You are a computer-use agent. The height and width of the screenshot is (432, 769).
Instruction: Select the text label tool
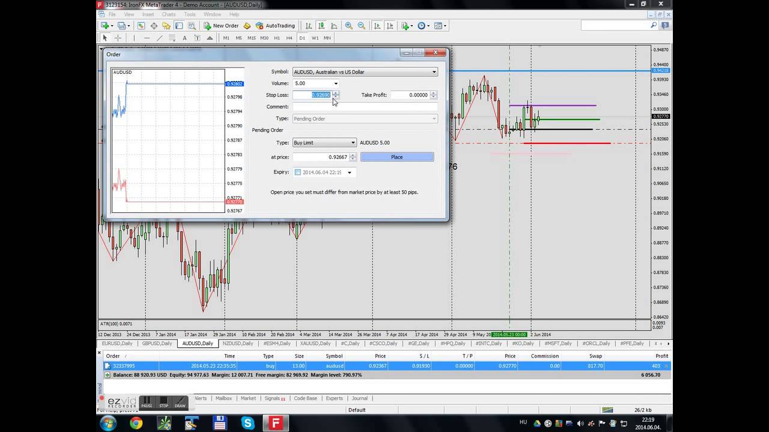click(196, 38)
